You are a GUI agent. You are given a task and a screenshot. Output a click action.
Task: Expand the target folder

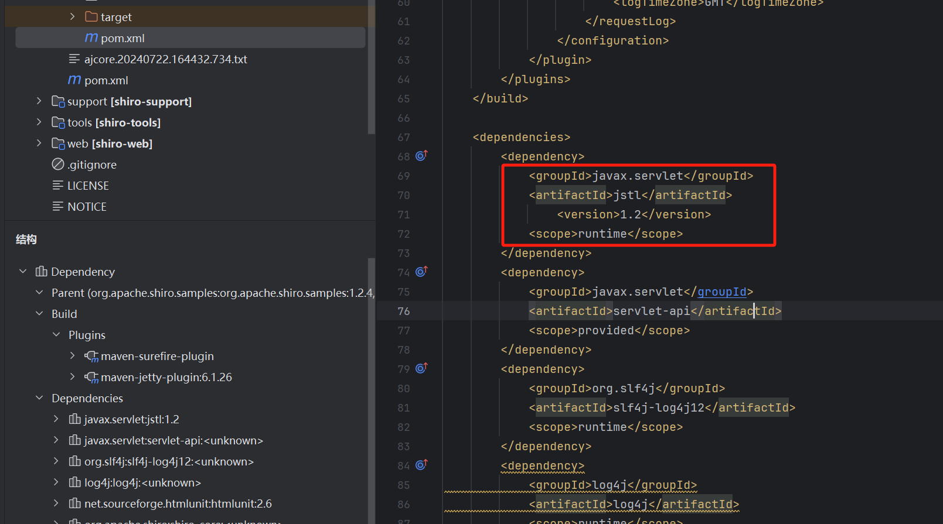(73, 17)
